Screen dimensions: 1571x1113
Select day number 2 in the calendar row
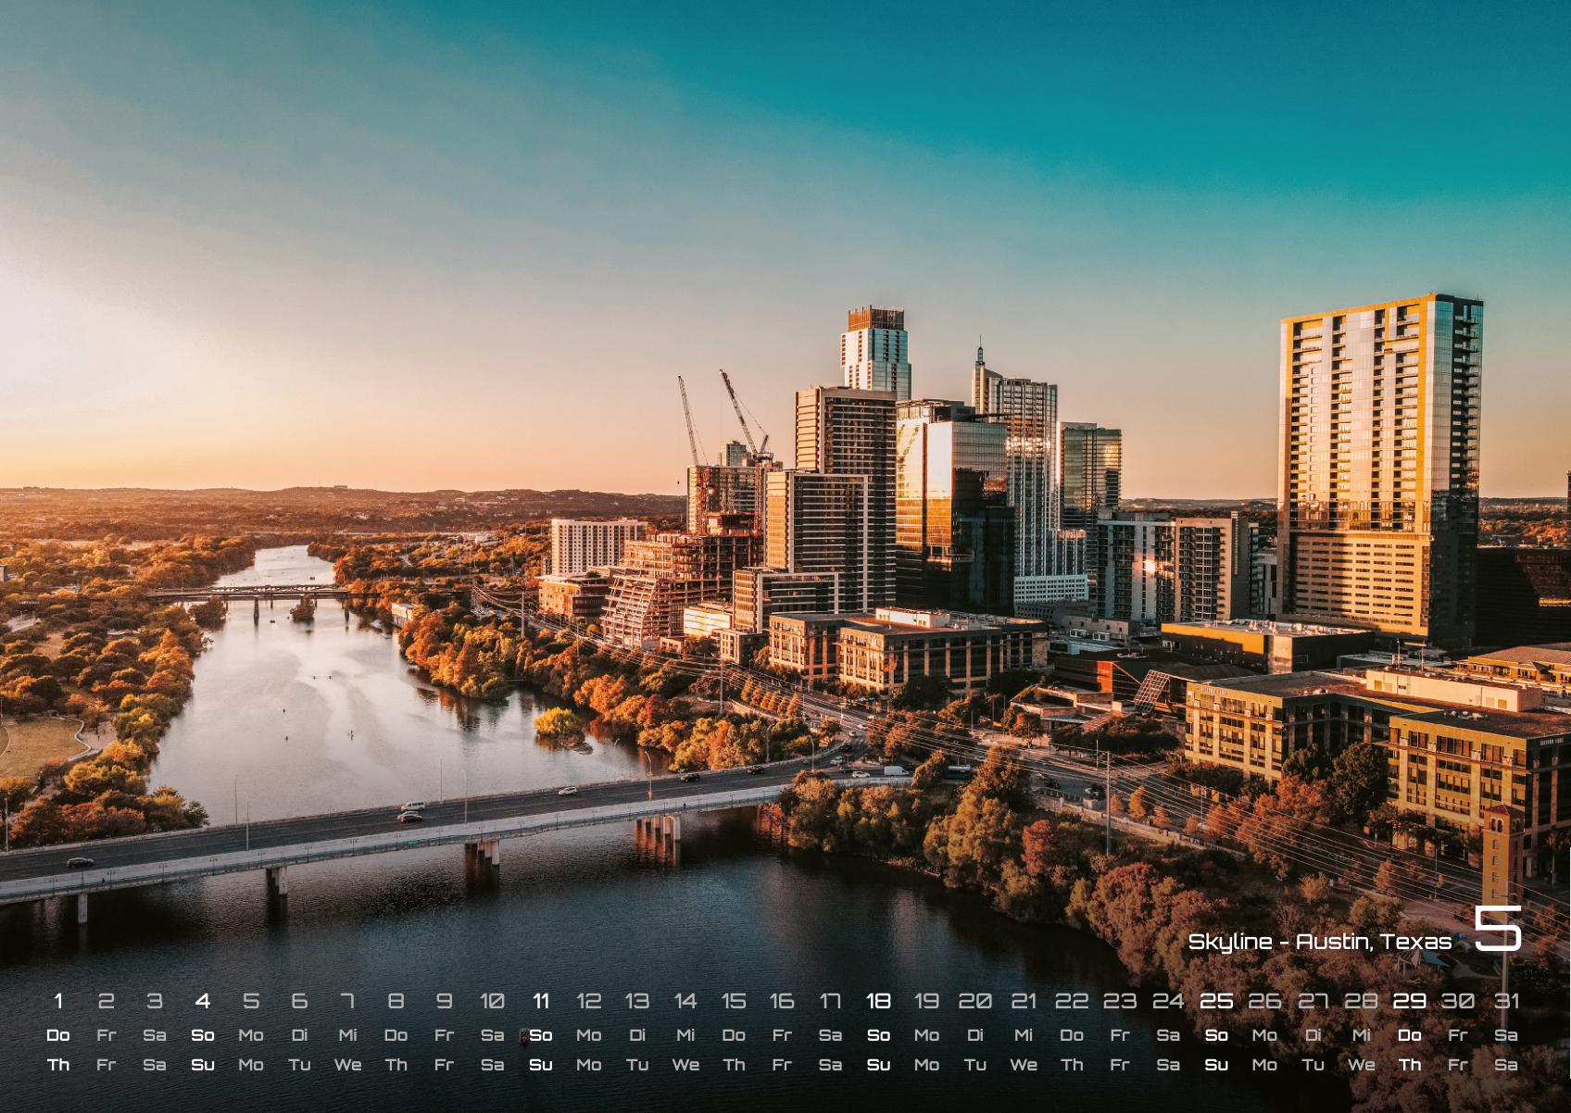107,1001
